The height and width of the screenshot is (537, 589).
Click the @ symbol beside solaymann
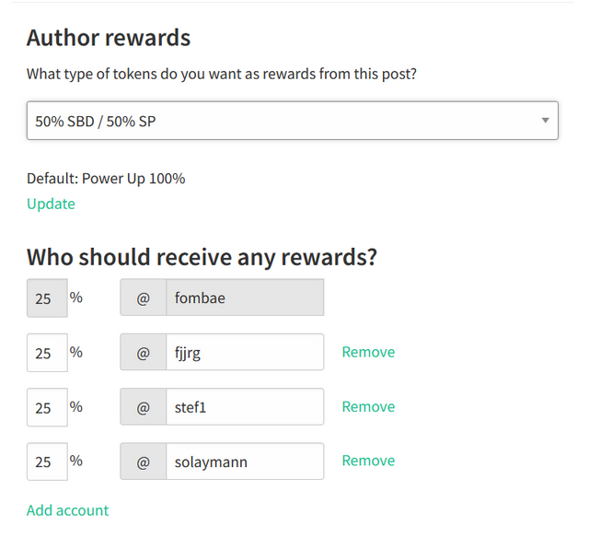(x=143, y=461)
